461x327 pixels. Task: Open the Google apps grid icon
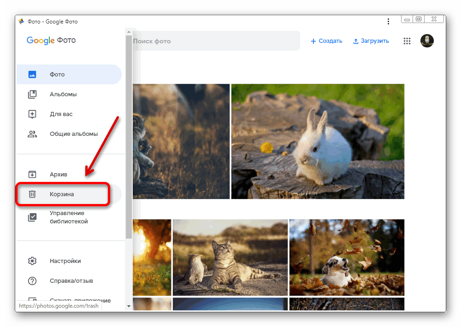point(407,41)
